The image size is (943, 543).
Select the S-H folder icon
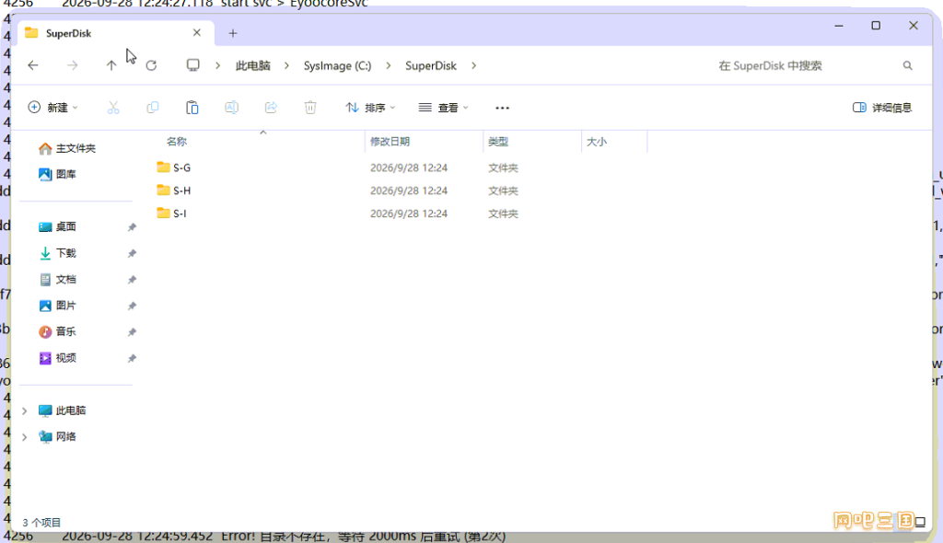click(163, 190)
